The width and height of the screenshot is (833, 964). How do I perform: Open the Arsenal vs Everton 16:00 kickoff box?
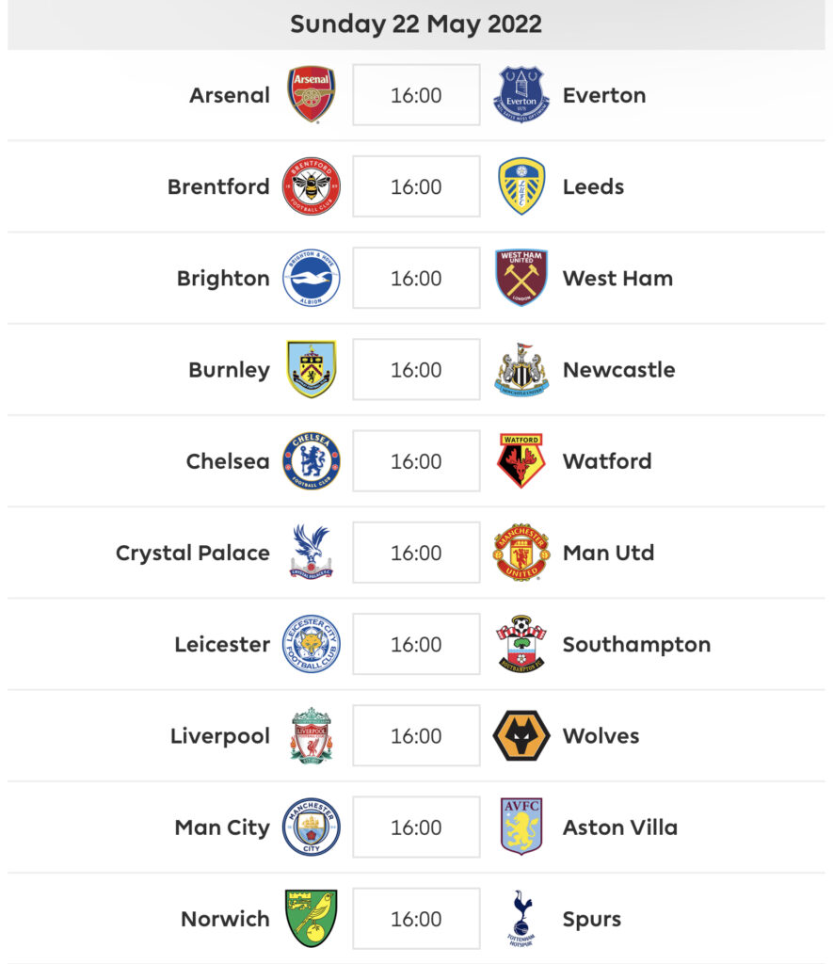coord(416,95)
